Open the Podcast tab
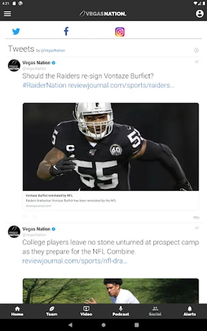This screenshot has width=207, height=331. click(121, 311)
